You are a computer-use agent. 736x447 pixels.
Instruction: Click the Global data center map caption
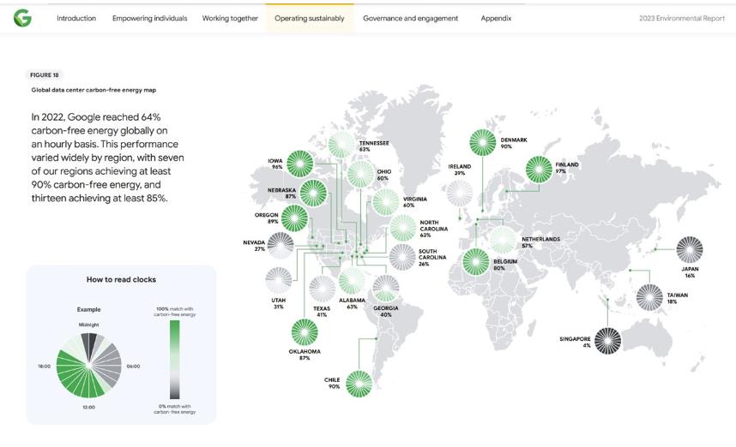[x=94, y=90]
